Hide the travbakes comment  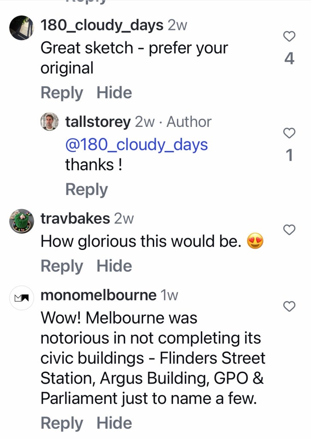pyautogui.click(x=114, y=266)
